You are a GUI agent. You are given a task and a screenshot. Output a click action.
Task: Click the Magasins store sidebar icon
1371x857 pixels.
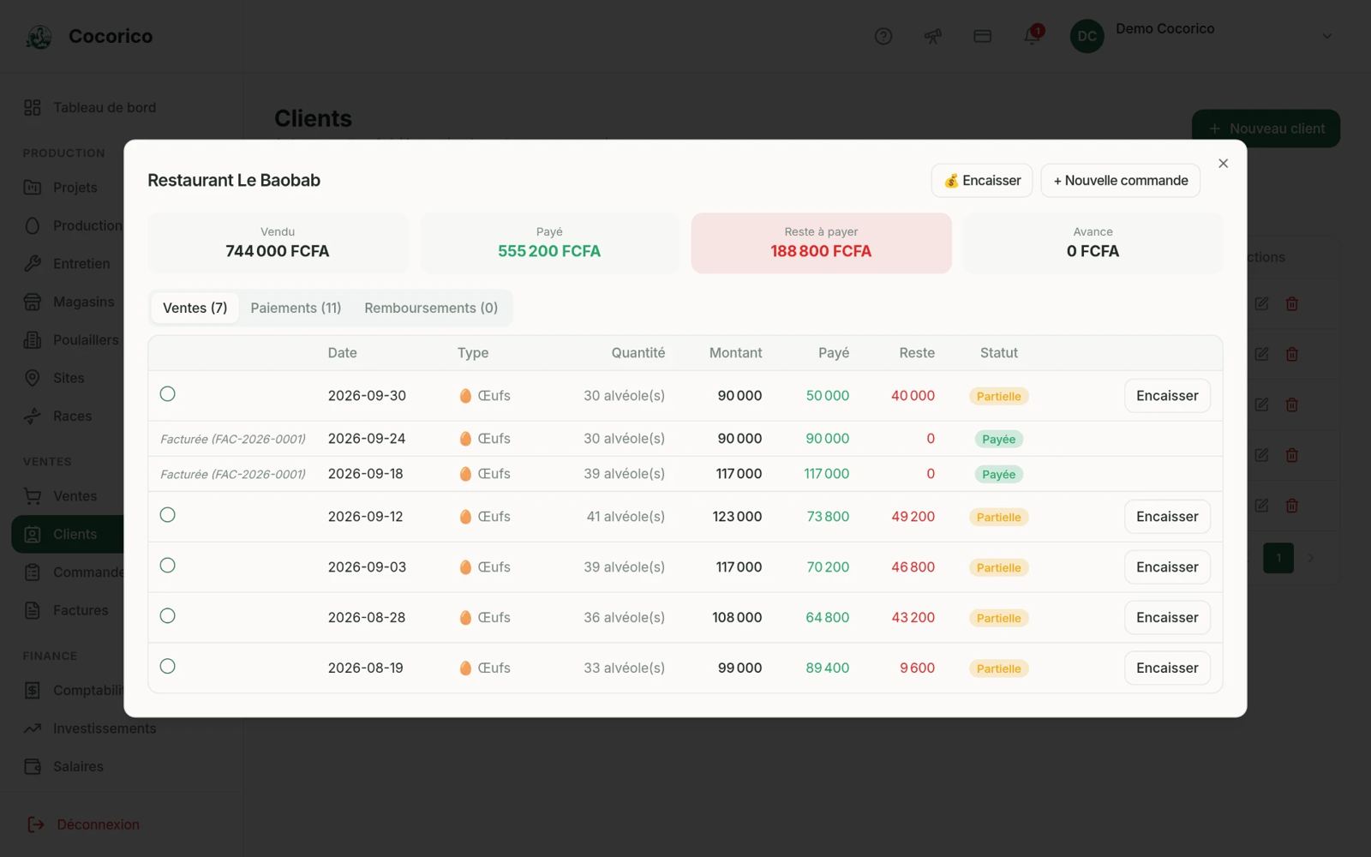click(x=33, y=302)
